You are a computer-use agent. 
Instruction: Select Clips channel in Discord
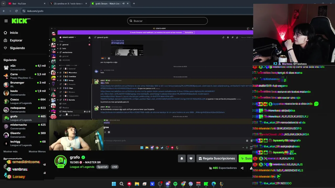click(x=74, y=88)
